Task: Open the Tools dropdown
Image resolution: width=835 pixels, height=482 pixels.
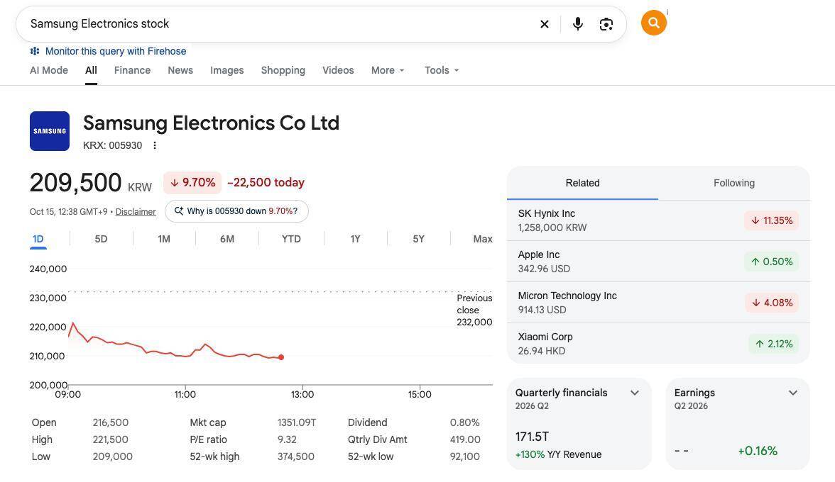Action: pos(442,70)
